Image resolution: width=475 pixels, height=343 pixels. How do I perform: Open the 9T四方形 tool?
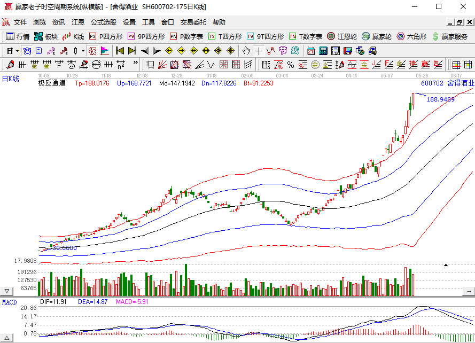[265, 37]
